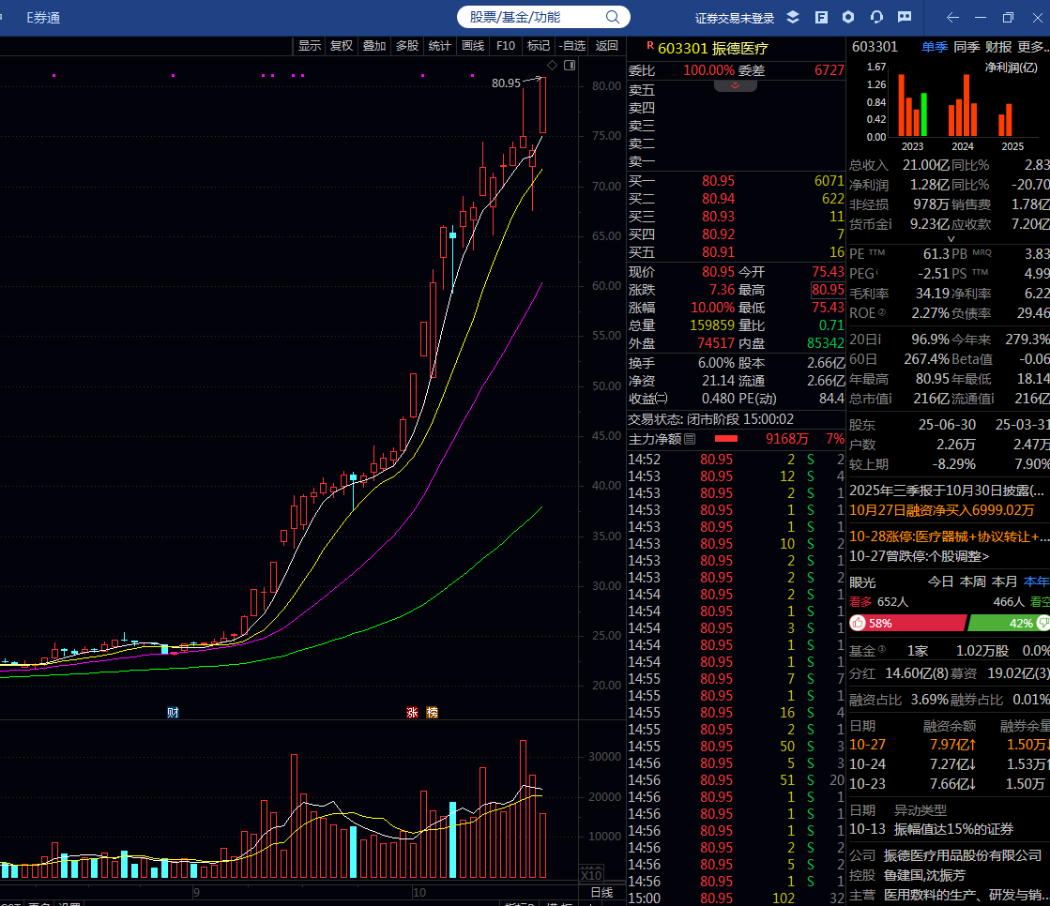Open 2025年三季报于10月30日披露 notice
The height and width of the screenshot is (906, 1050).
pos(946,490)
